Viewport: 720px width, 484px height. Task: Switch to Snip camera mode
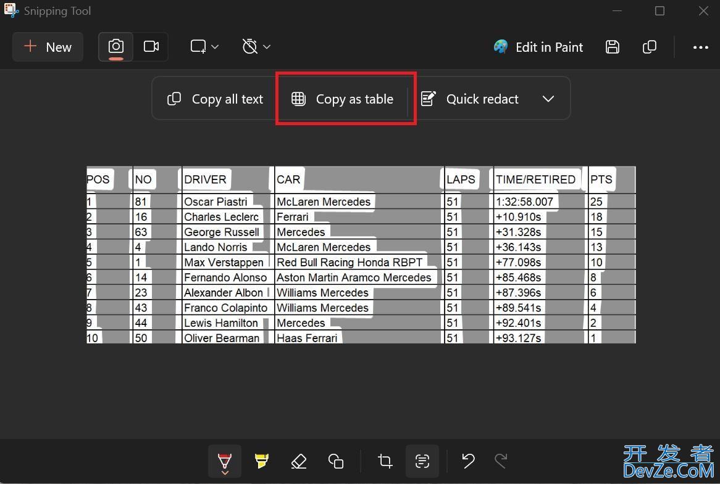tap(115, 47)
